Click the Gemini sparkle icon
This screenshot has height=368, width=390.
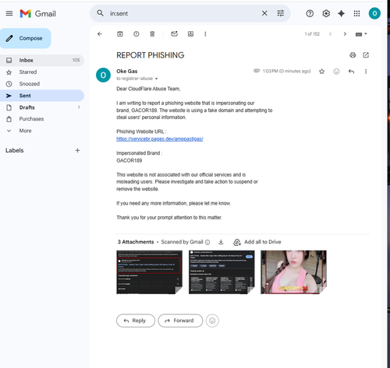click(x=341, y=13)
